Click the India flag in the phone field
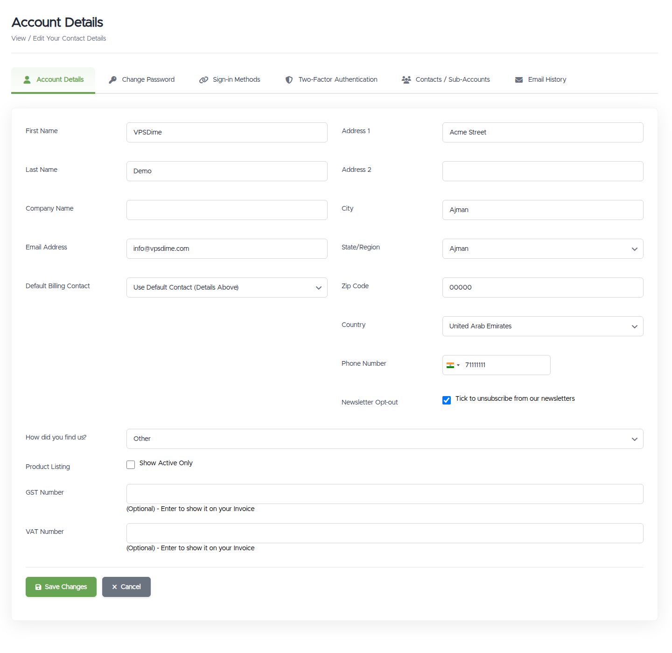Viewport: 672px width, 653px height. point(450,365)
